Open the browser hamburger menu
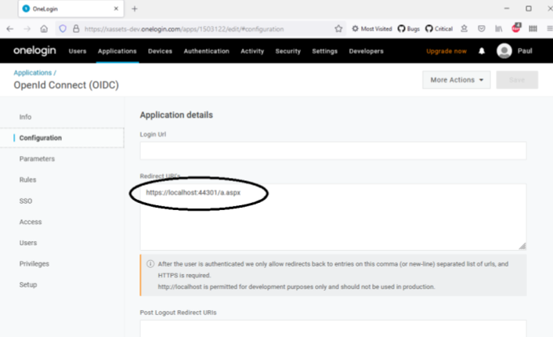The width and height of the screenshot is (553, 337). 549,29
